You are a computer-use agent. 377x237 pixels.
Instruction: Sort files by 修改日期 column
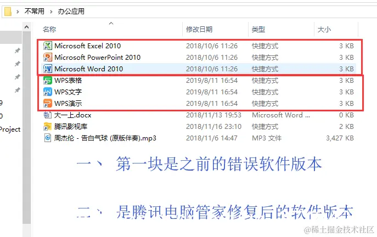(x=199, y=29)
